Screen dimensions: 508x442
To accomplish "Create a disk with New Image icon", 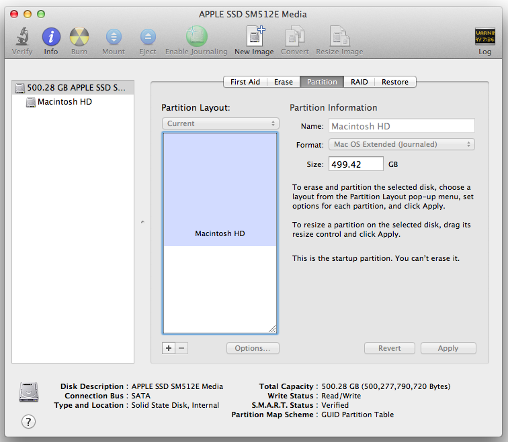I will click(254, 37).
